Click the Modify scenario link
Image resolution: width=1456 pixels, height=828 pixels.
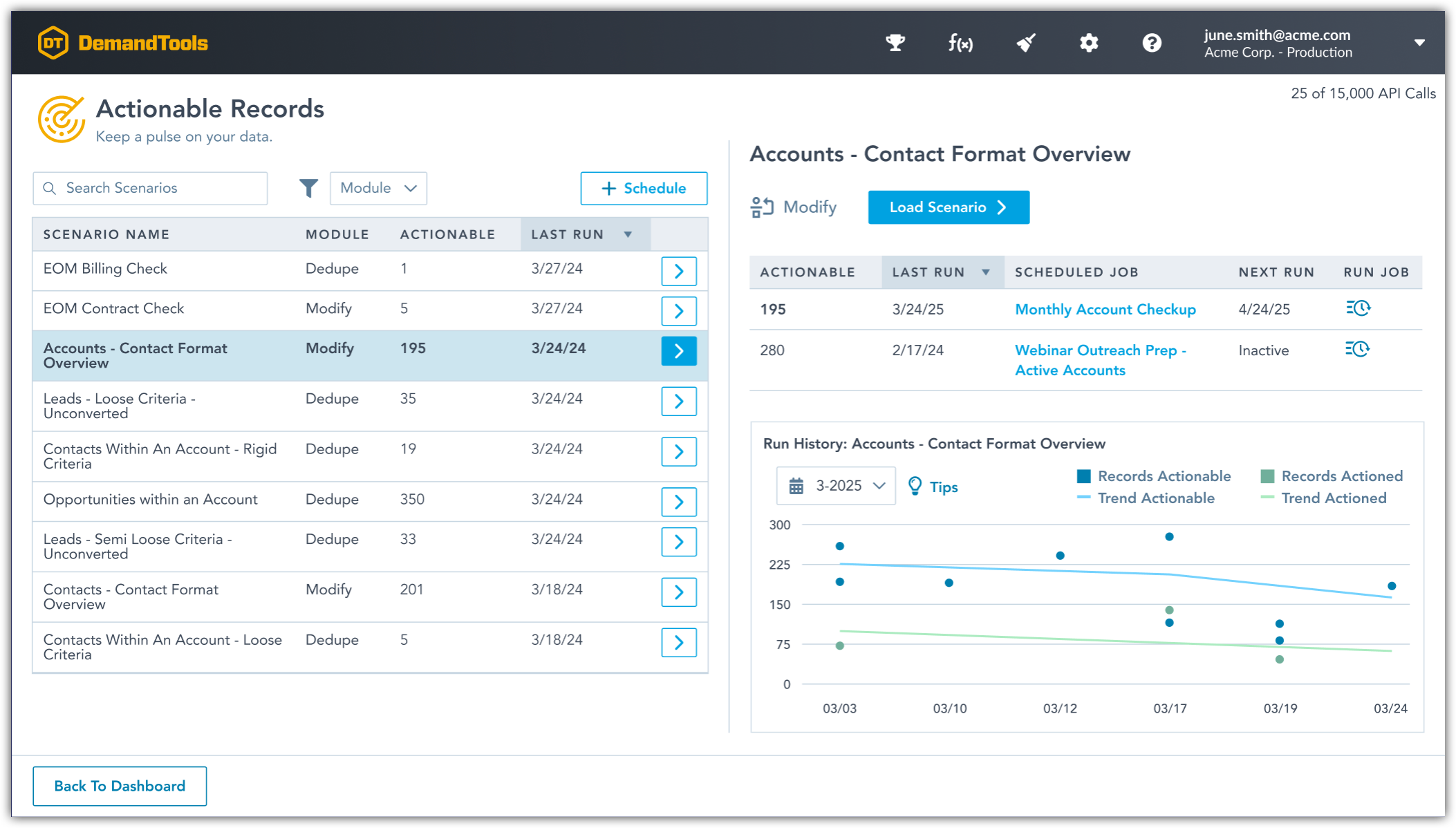[x=794, y=207]
